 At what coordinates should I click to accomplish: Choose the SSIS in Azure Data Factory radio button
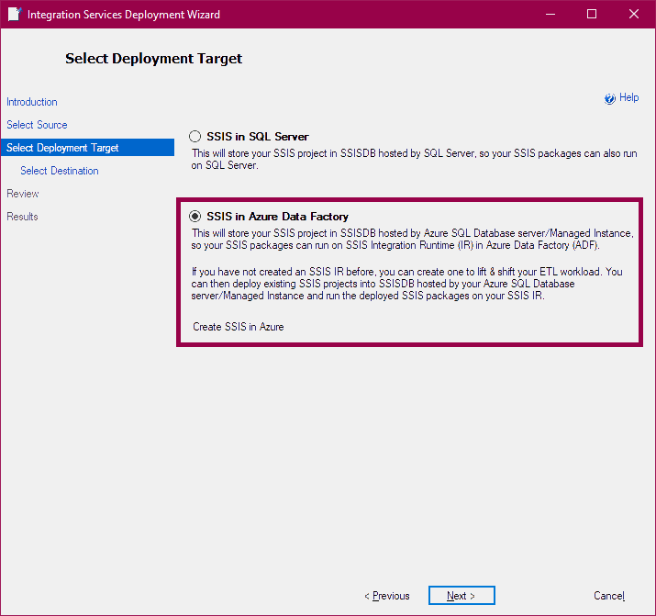click(195, 217)
